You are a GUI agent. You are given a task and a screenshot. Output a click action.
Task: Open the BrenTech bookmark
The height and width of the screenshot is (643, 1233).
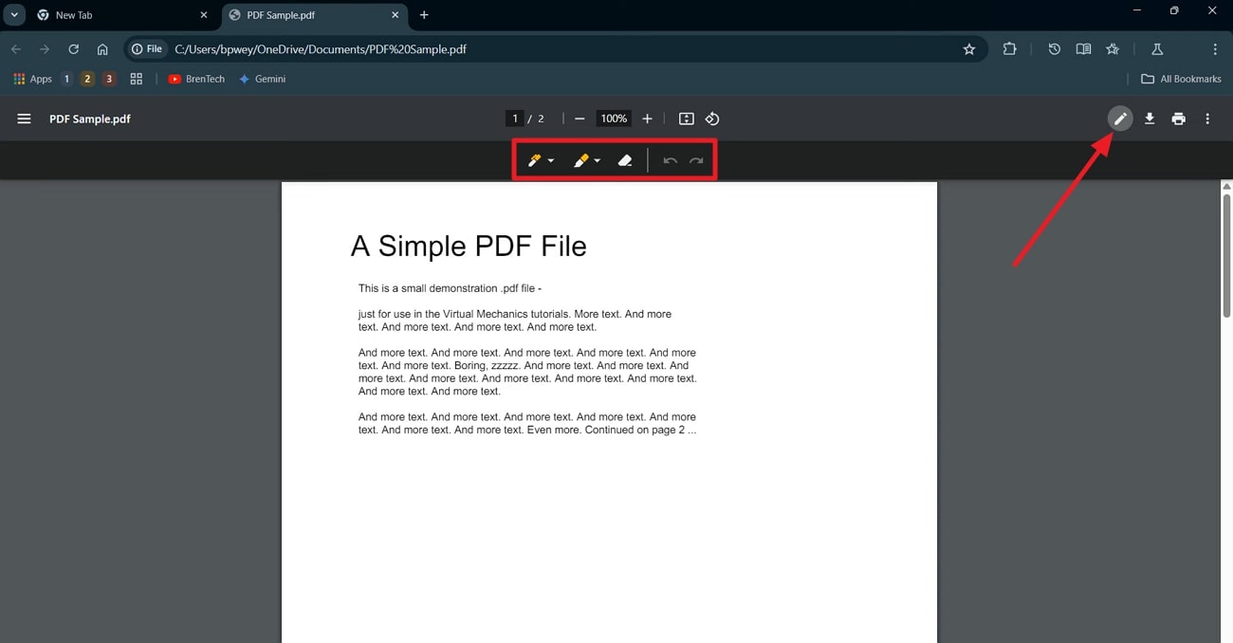coord(196,79)
